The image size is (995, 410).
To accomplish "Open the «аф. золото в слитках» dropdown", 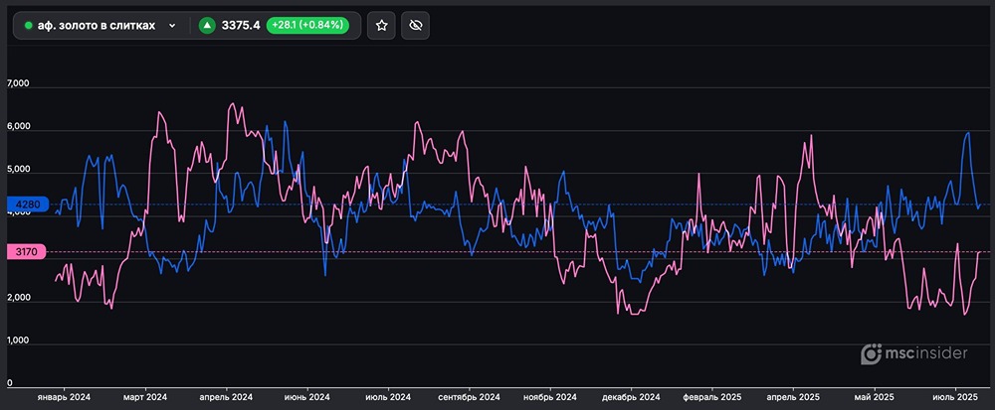I will coord(98,26).
